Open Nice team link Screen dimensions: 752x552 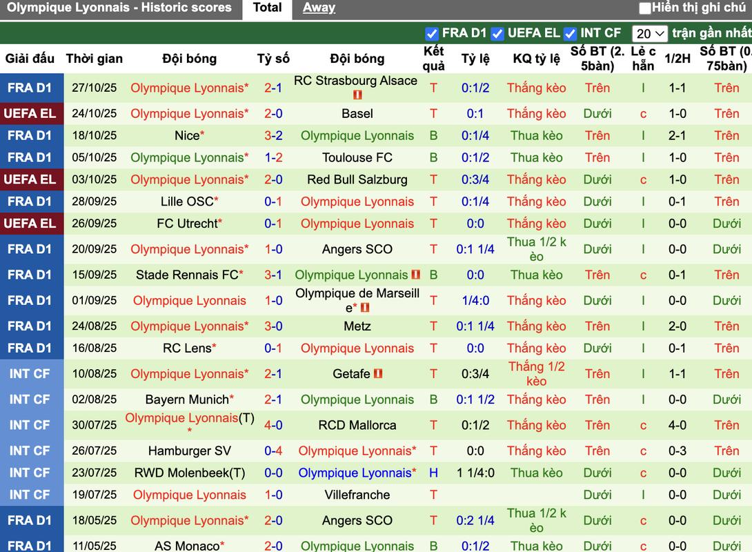point(187,136)
